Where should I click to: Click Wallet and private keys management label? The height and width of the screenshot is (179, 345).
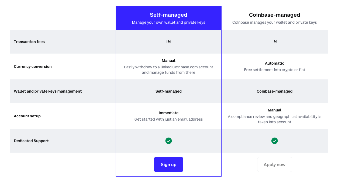(48, 91)
